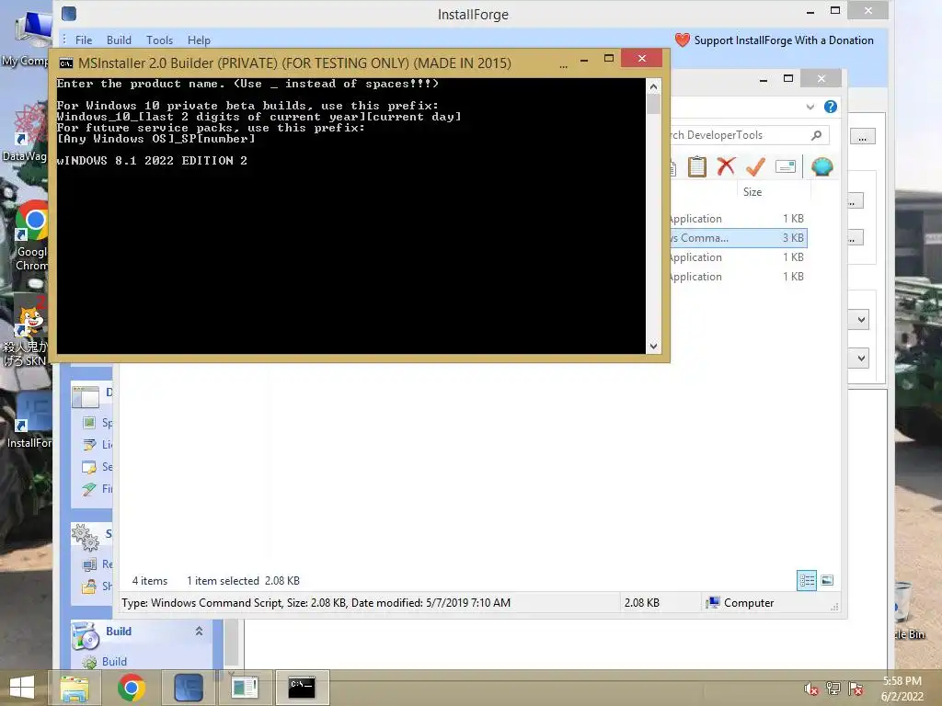
Task: Open the MSInstaller console window system icon
Action: coord(66,63)
